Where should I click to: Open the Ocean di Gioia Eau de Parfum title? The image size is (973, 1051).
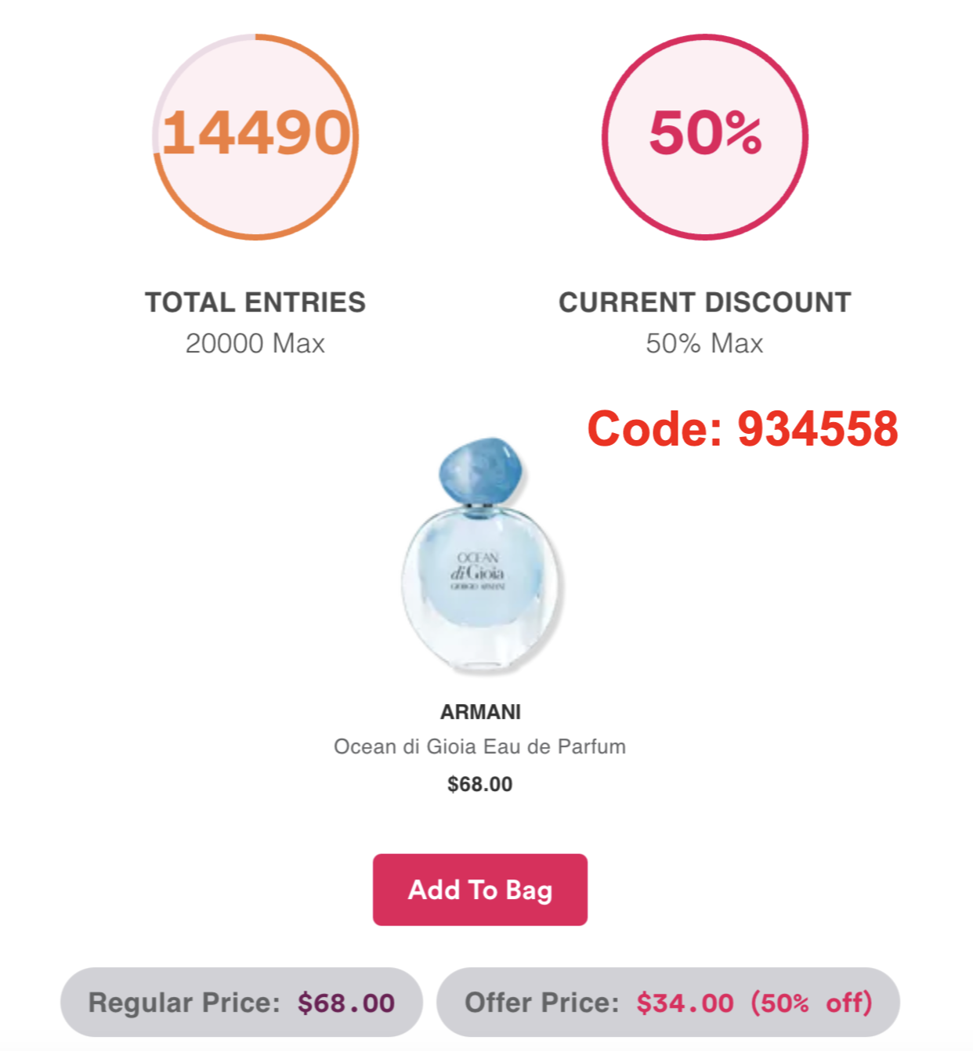pyautogui.click(x=479, y=746)
